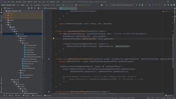
Task: Open the Git tool window button
Action: (x=5, y=96)
